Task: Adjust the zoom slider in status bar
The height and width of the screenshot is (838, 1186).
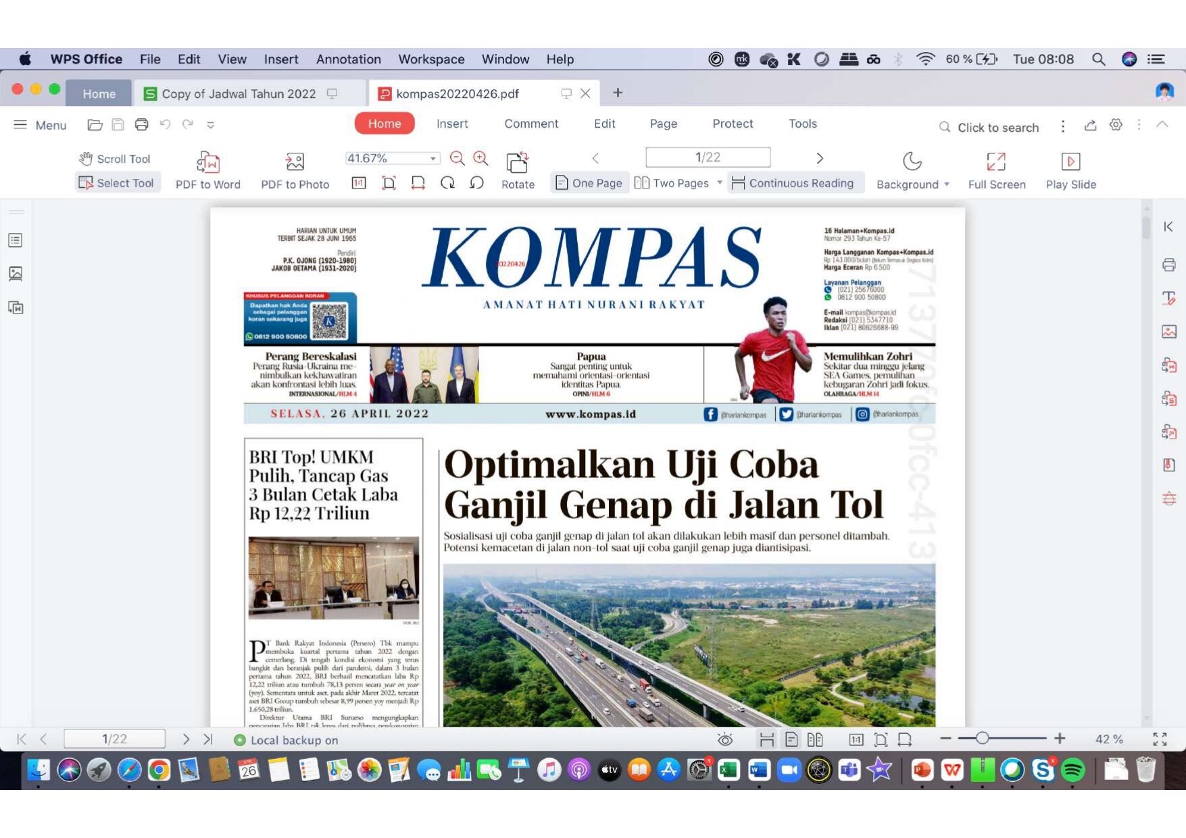Action: (982, 739)
